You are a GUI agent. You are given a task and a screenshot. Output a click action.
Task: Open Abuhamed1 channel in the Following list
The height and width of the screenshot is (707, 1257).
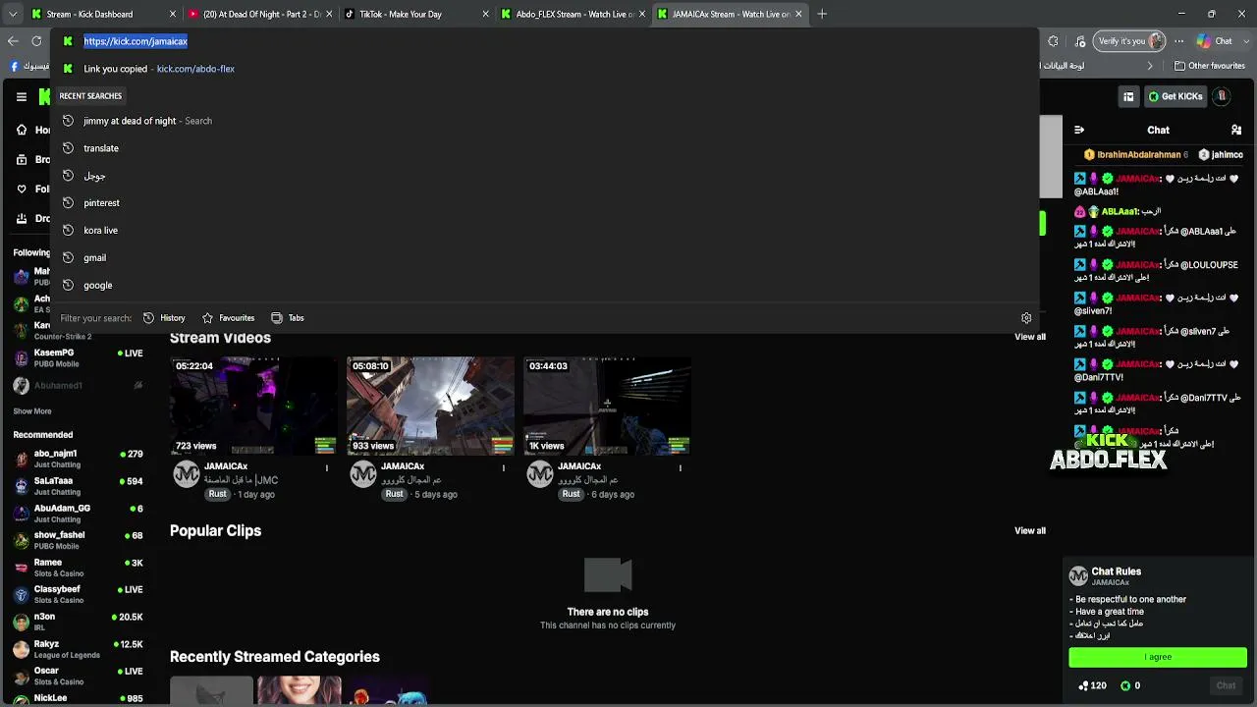click(x=79, y=386)
